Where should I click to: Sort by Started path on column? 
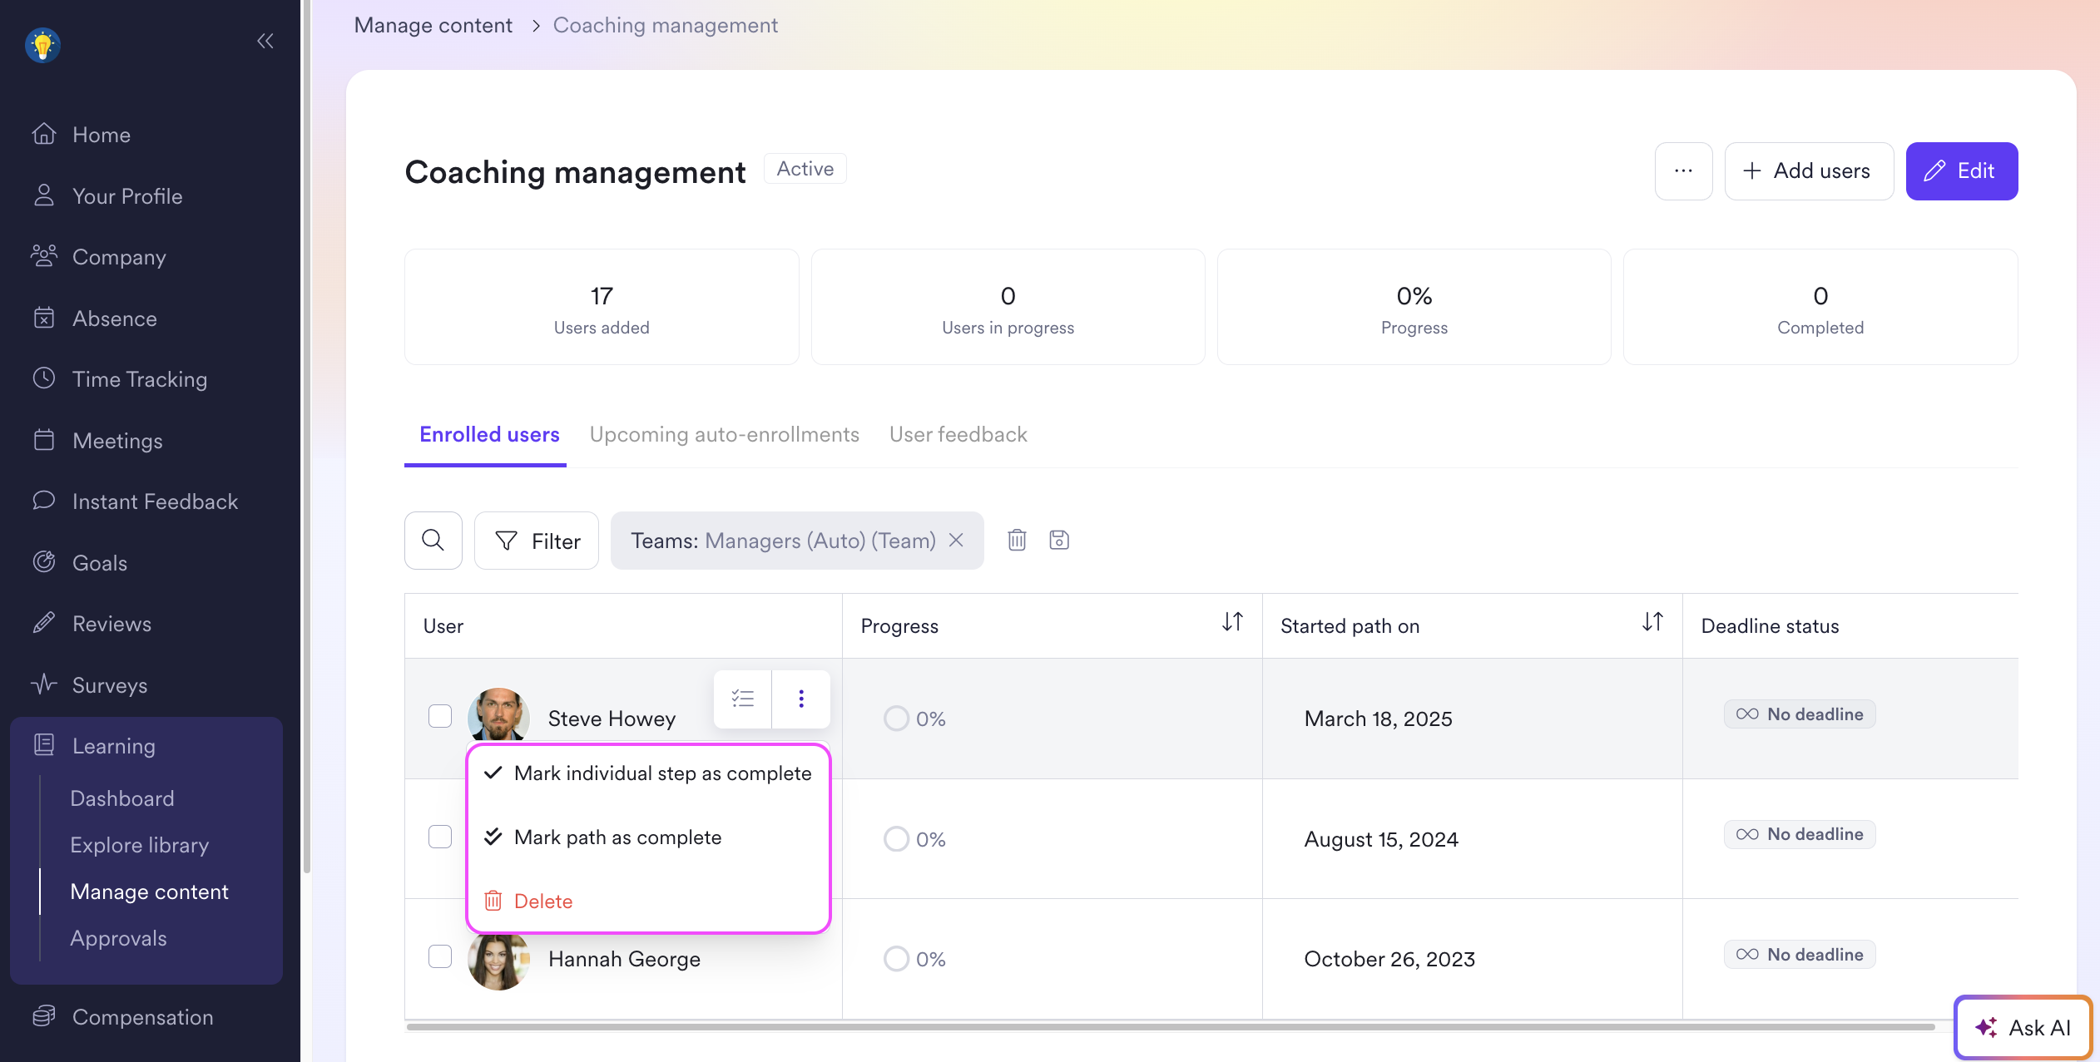1652,623
